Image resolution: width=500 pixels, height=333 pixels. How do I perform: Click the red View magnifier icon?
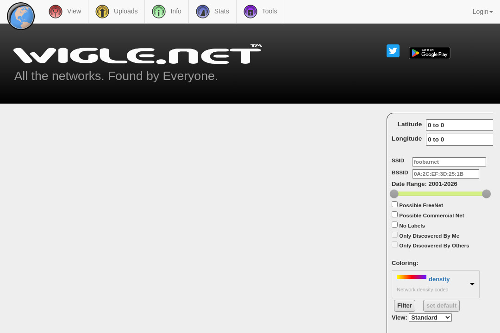tap(56, 12)
